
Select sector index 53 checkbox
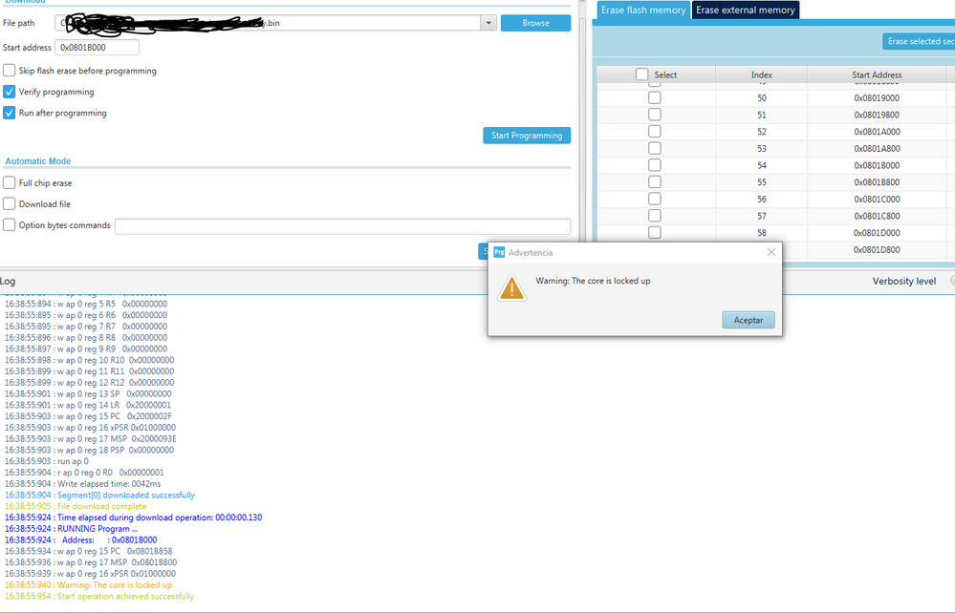655,148
